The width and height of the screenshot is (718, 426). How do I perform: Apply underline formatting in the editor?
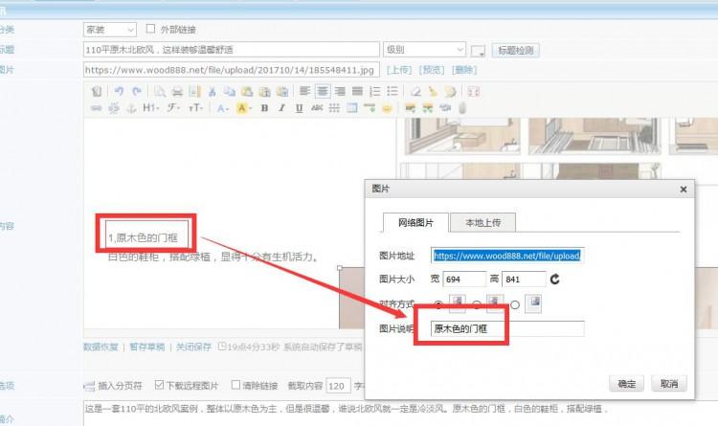[x=300, y=109]
